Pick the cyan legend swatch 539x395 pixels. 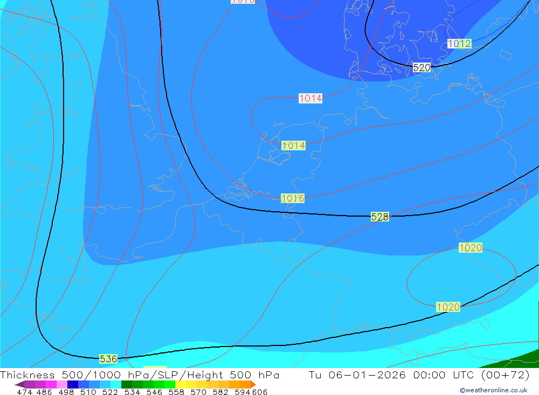point(116,384)
